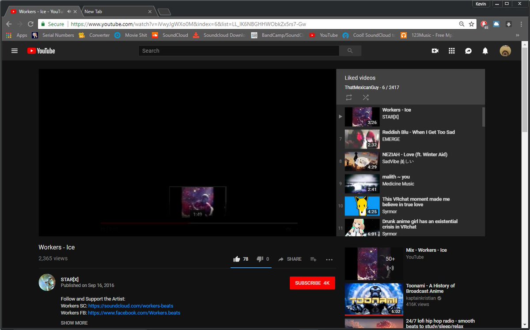Image resolution: width=530 pixels, height=330 pixels.
Task: Toggle shuffle playlist in Liked videos
Action: (x=366, y=97)
